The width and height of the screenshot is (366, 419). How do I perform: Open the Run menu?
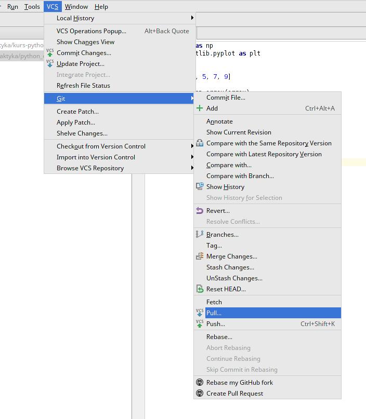[x=12, y=6]
